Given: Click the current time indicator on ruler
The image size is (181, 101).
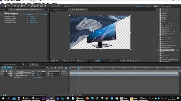Looking at the screenshot, I should coord(79,69).
